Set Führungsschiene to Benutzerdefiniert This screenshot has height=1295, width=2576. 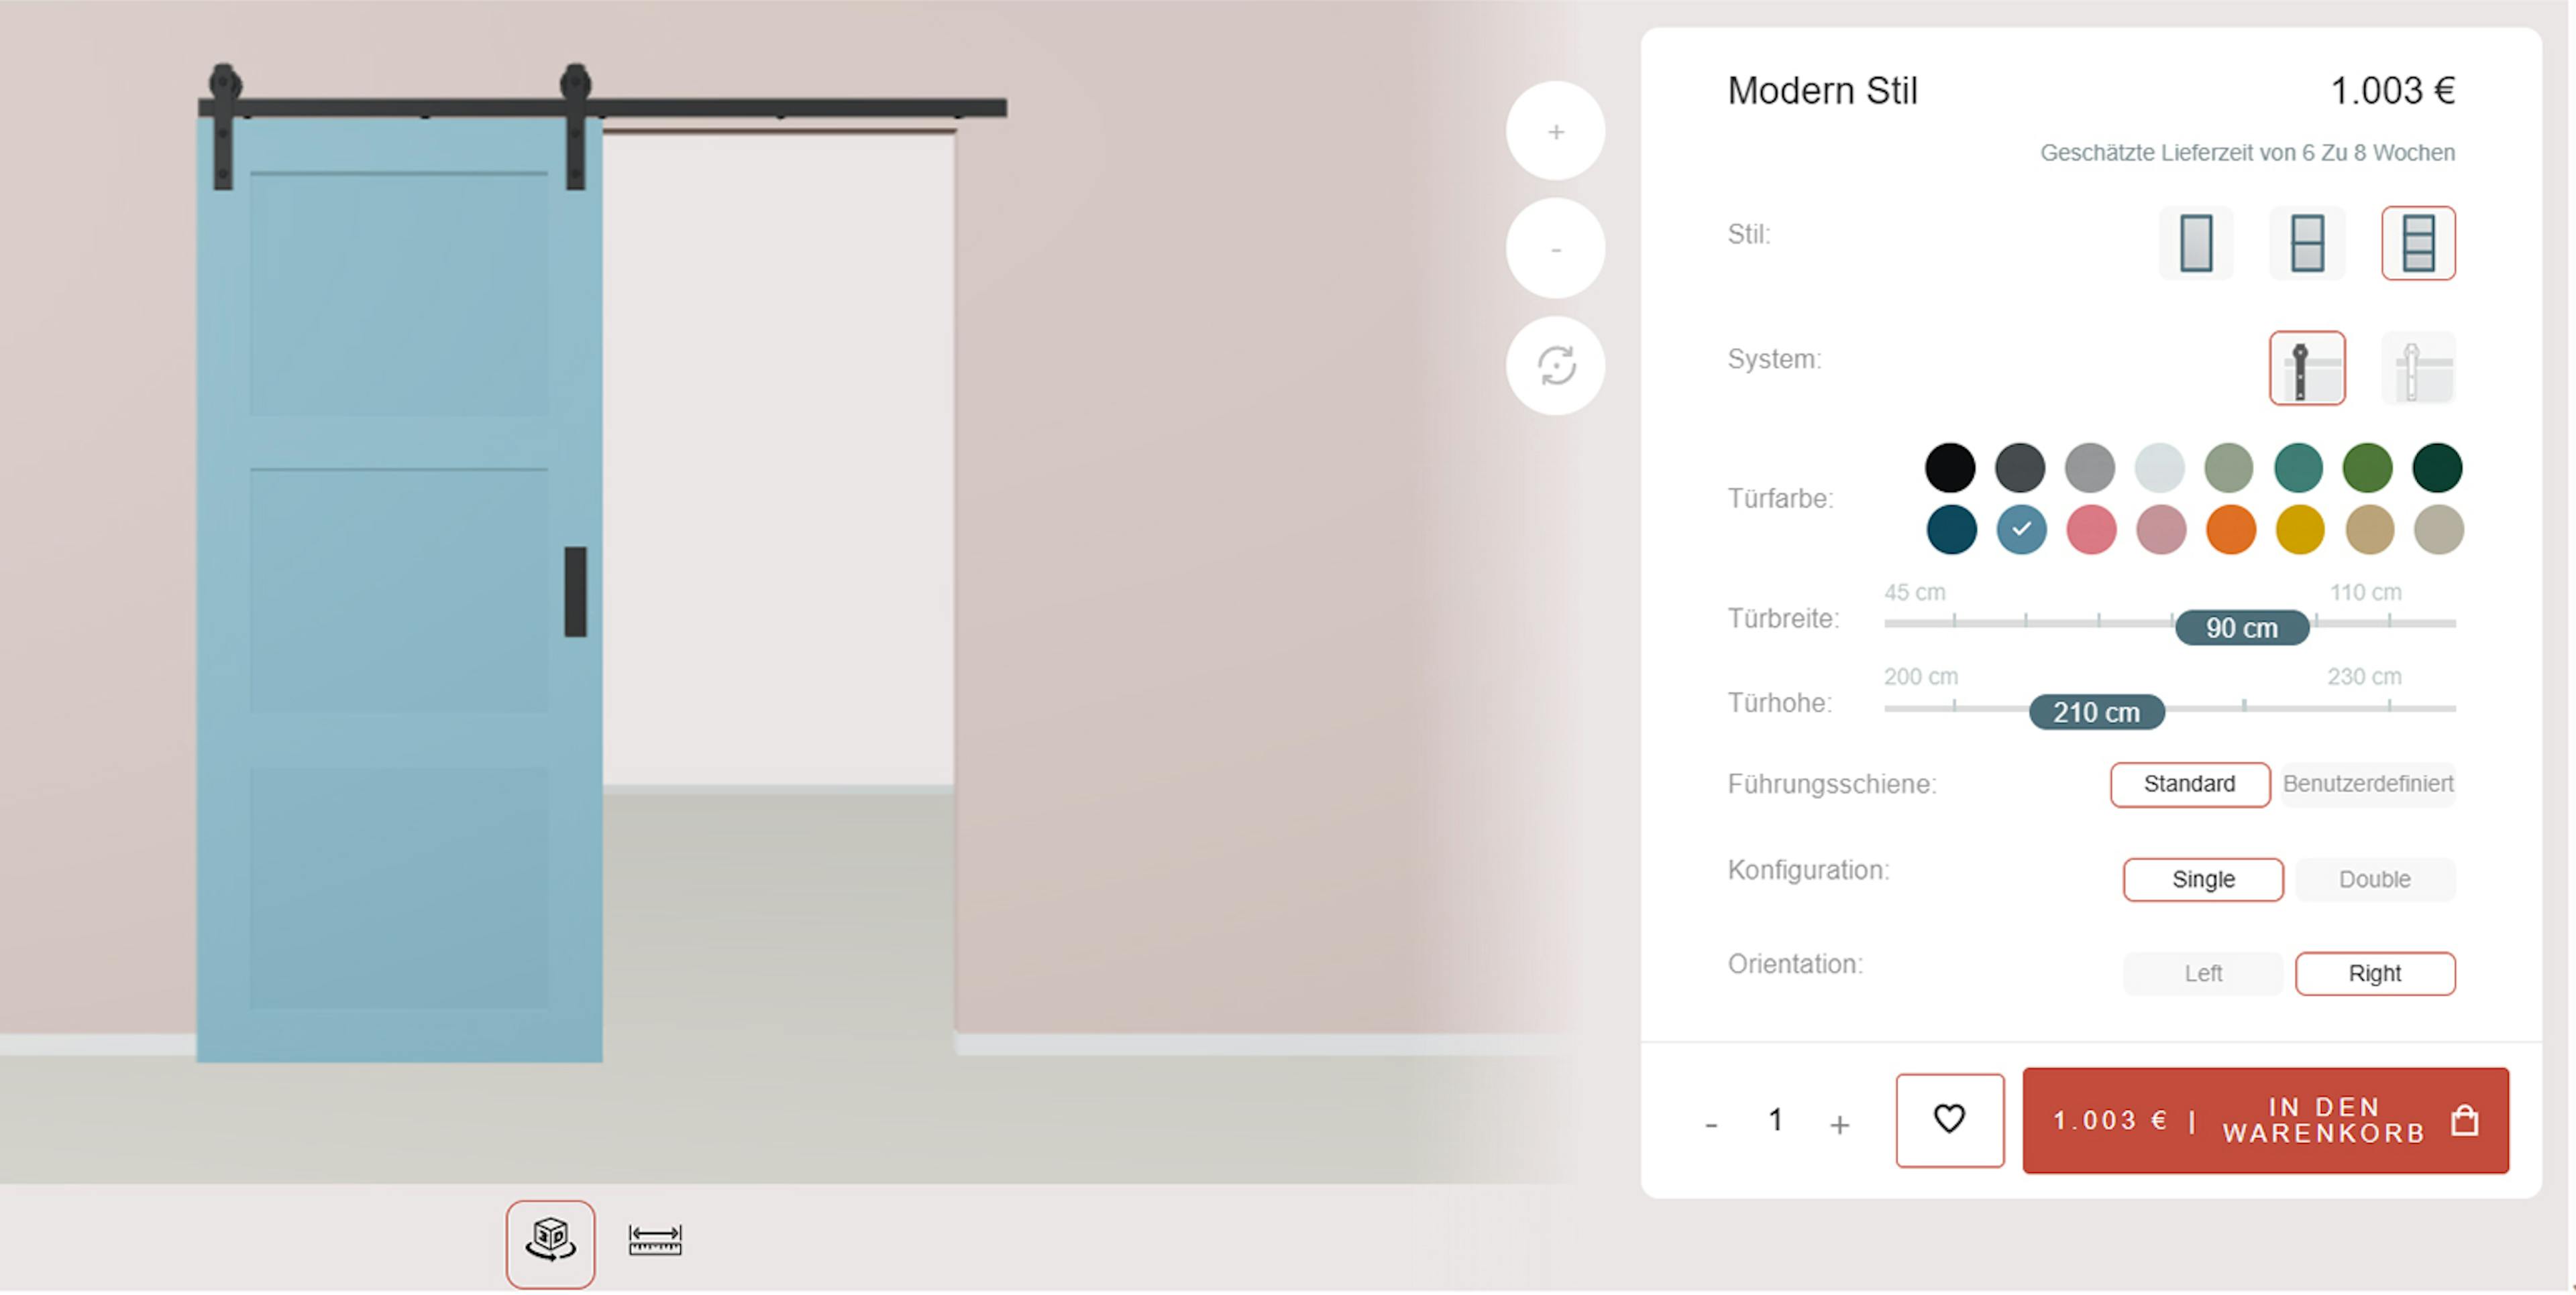click(2368, 784)
